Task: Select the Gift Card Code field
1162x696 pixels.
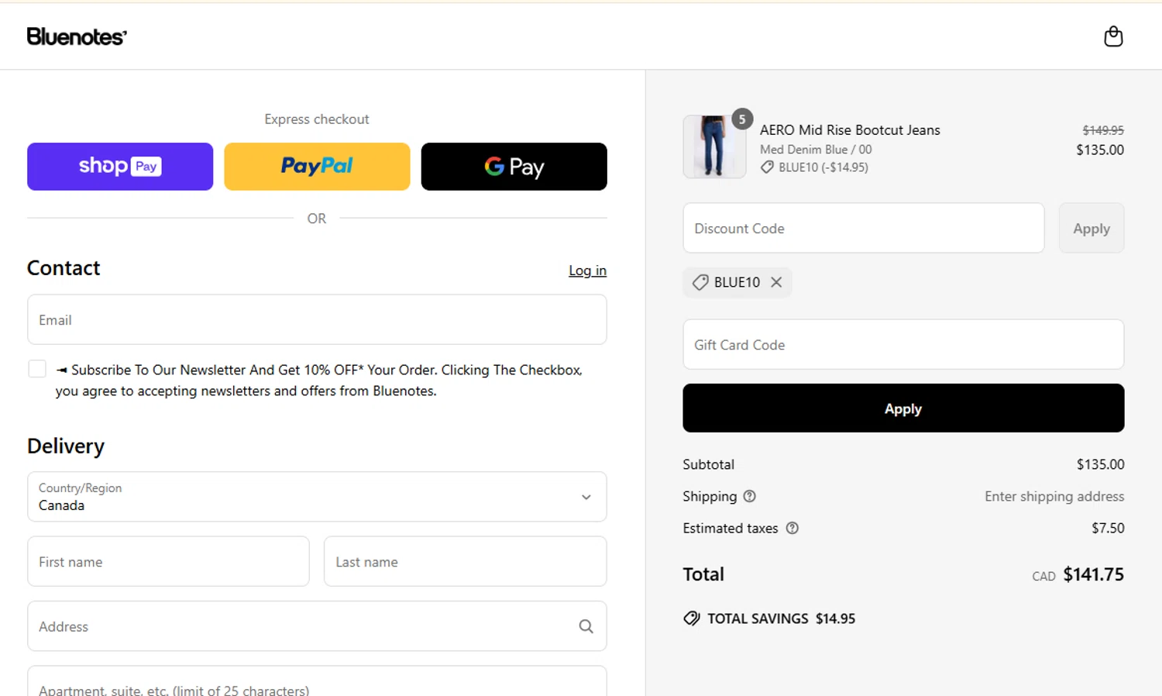Action: [x=903, y=345]
